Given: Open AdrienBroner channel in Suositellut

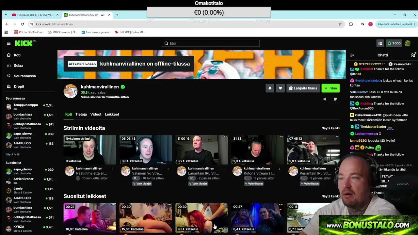Looking at the screenshot, I should (x=29, y=181).
